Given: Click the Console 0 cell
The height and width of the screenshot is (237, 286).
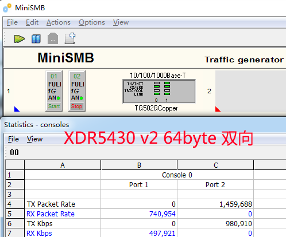Looking at the screenshot, I should (177, 175).
